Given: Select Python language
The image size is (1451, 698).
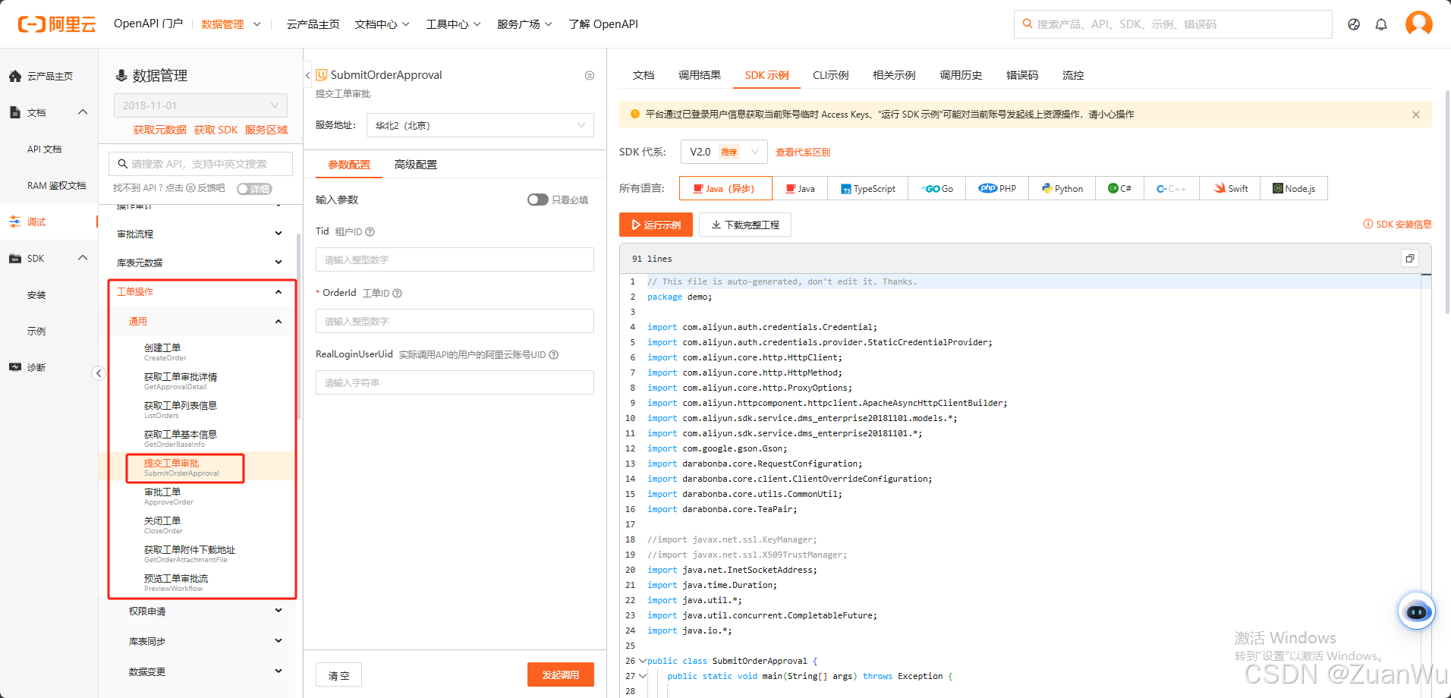Looking at the screenshot, I should point(1062,188).
